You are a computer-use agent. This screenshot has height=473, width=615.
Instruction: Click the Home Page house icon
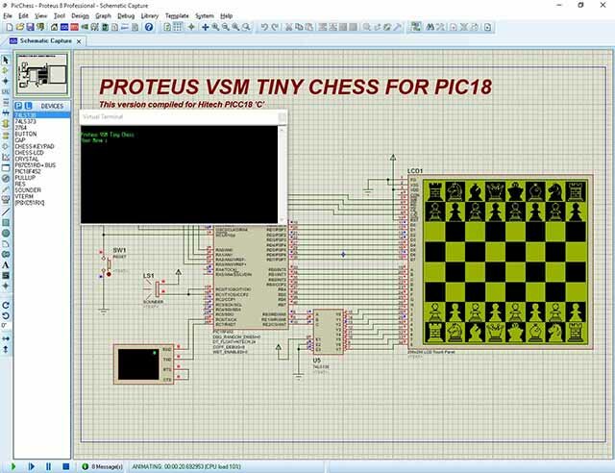[x=54, y=27]
